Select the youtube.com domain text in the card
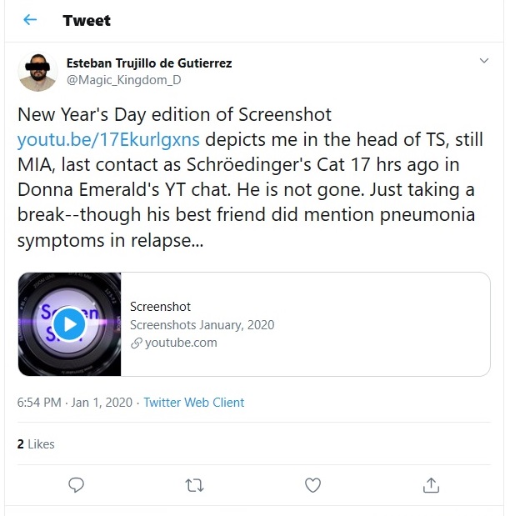The height and width of the screenshot is (516, 510). click(x=180, y=343)
